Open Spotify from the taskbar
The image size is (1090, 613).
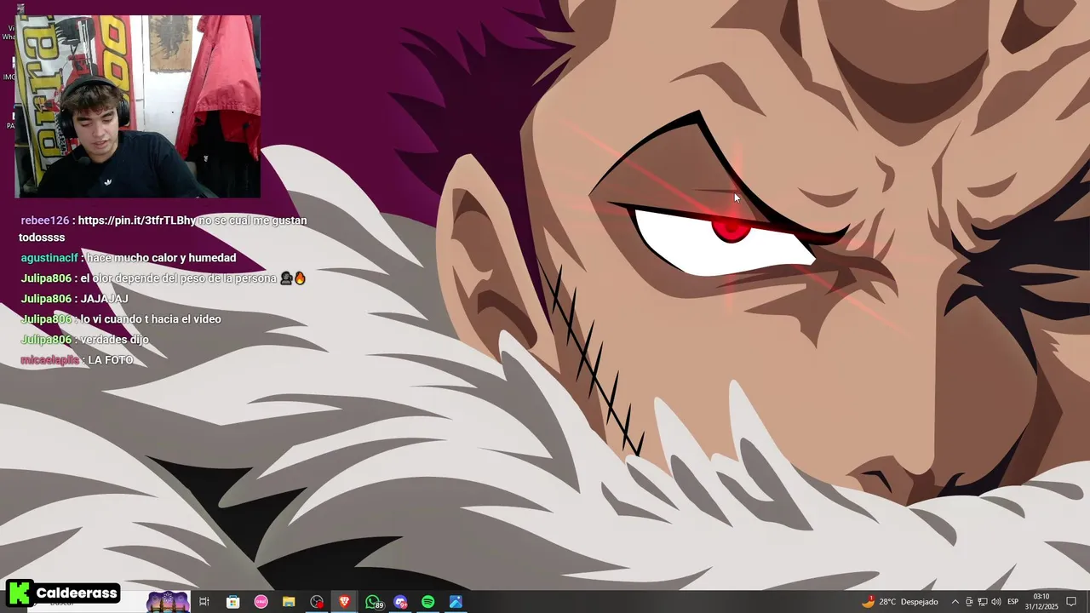click(428, 602)
